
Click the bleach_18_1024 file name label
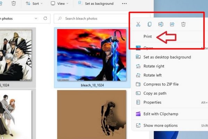pyautogui.click(x=92, y=85)
